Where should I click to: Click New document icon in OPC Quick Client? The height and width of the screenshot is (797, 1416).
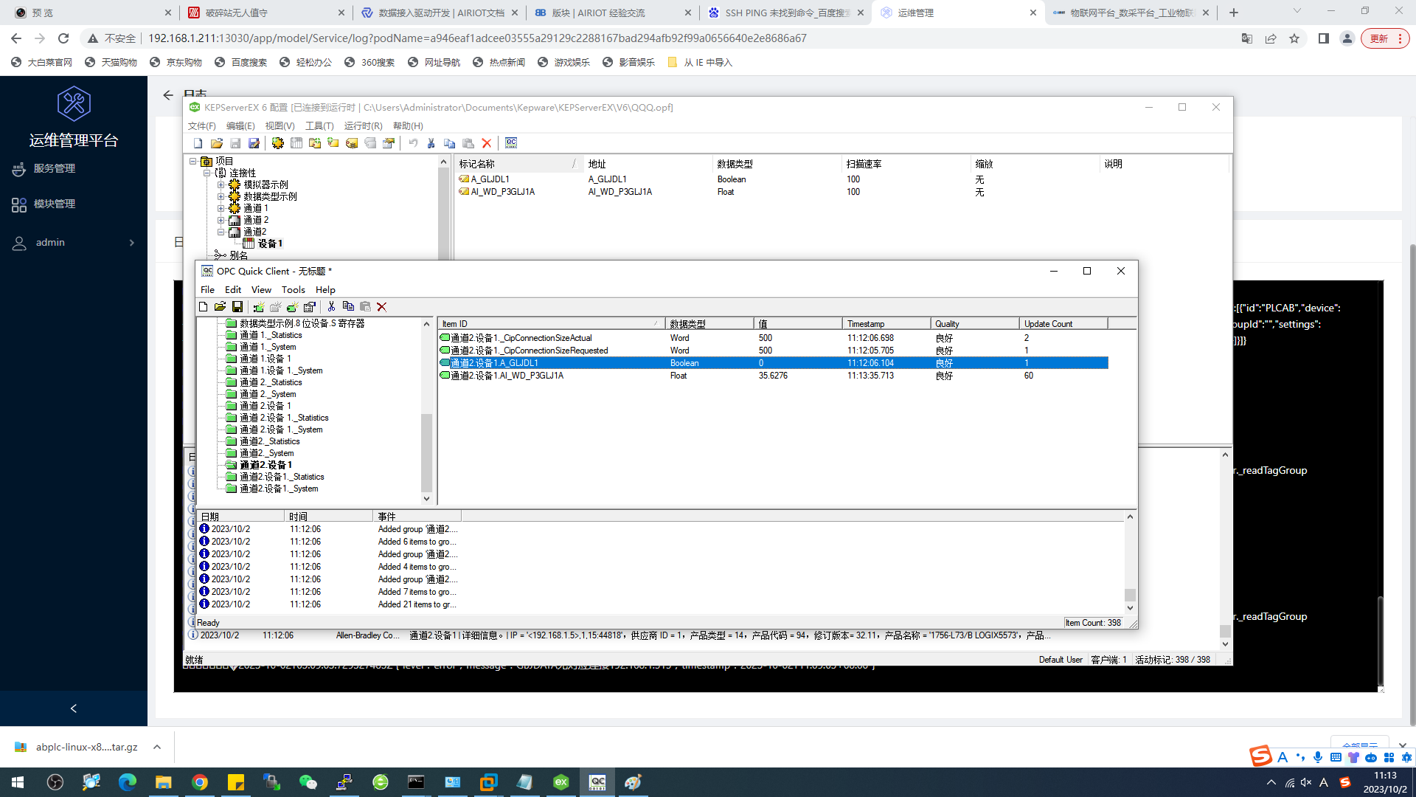pyautogui.click(x=204, y=307)
